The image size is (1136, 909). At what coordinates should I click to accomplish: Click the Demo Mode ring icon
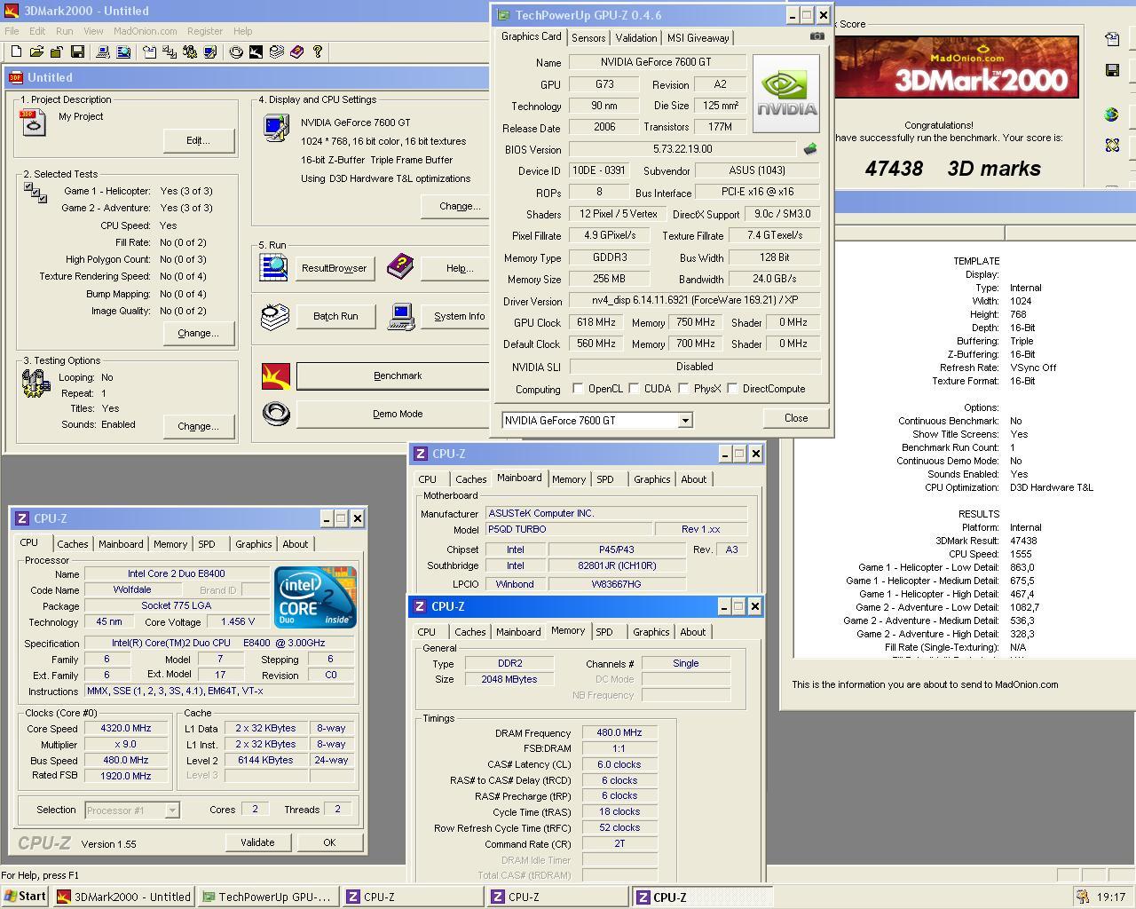pyautogui.click(x=276, y=414)
